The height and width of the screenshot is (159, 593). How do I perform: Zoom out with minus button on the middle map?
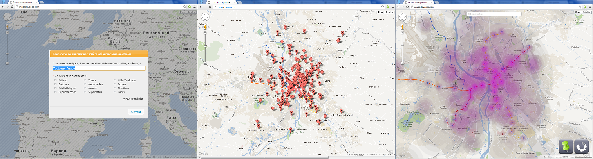[205, 63]
